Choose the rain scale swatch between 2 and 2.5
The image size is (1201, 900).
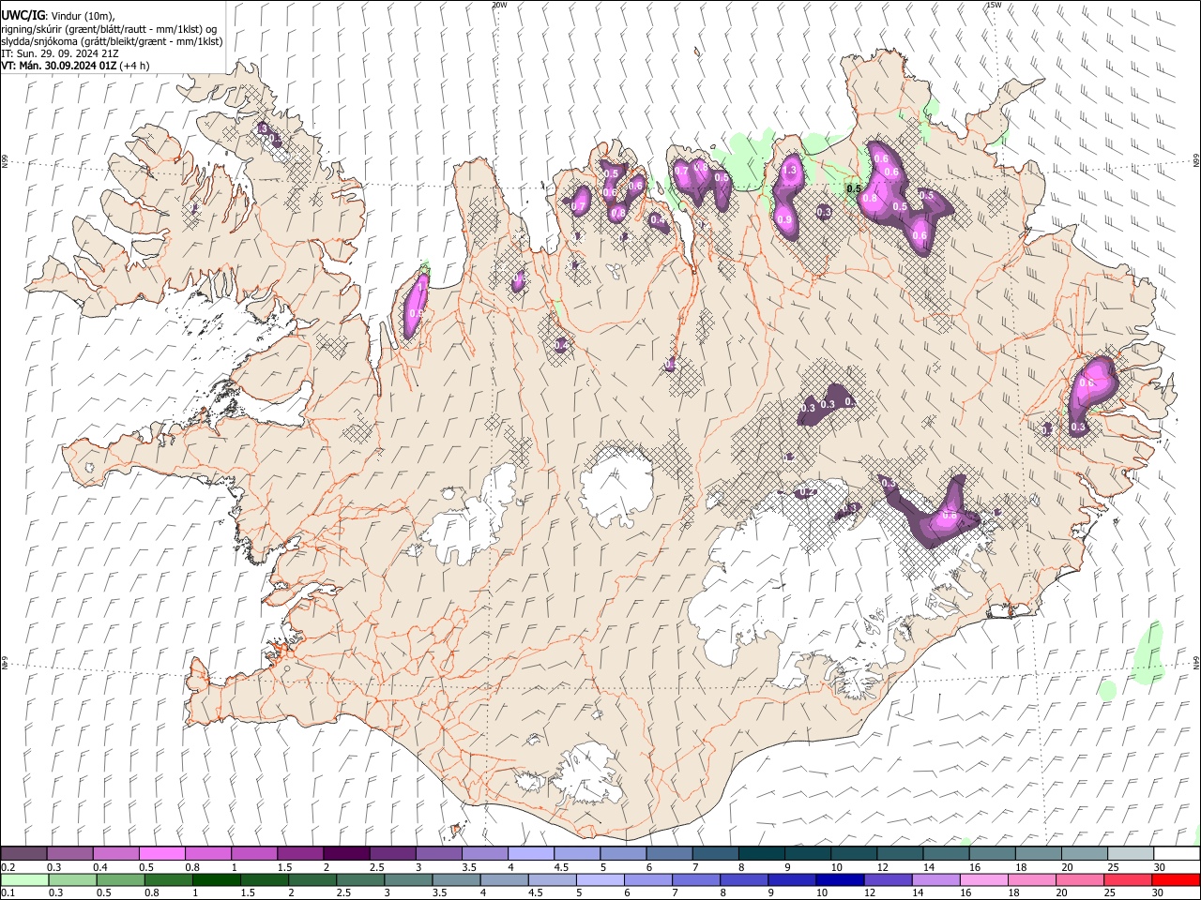(x=312, y=879)
